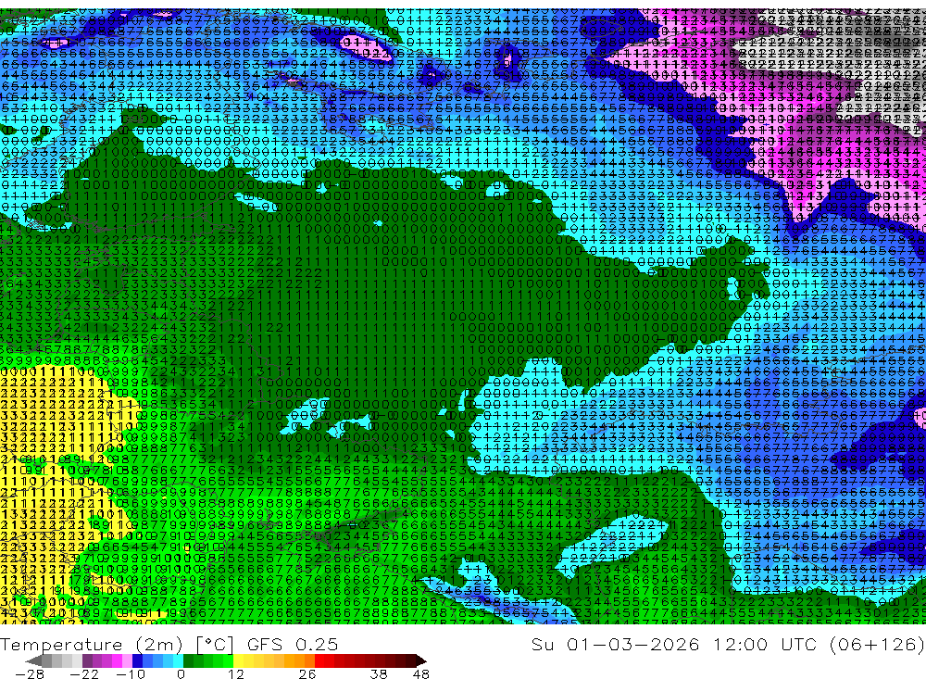The image size is (926, 679).
Task: Click the 'Temperature (2m) [°C] GFS 0.25' title
Action: tap(169, 644)
